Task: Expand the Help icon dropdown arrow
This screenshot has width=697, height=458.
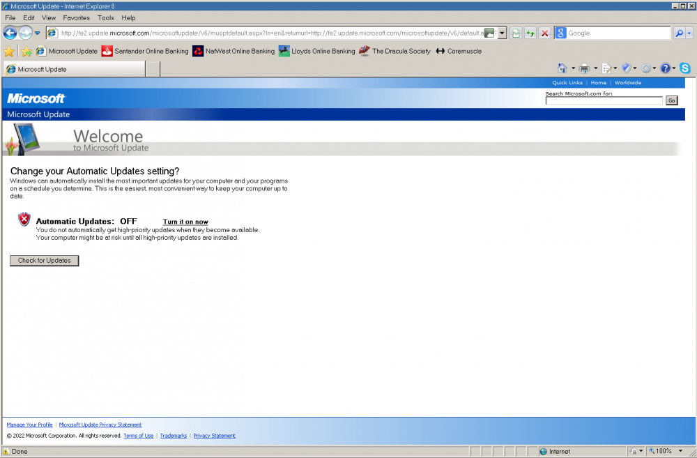Action: 674,68
